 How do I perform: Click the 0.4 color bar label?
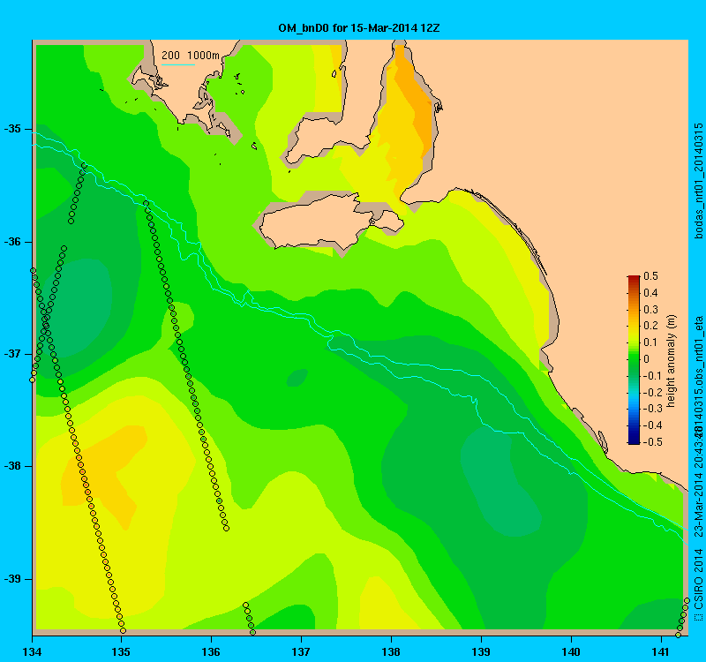click(651, 293)
